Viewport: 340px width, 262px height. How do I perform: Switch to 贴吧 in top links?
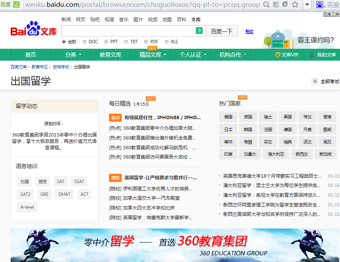(95, 20)
